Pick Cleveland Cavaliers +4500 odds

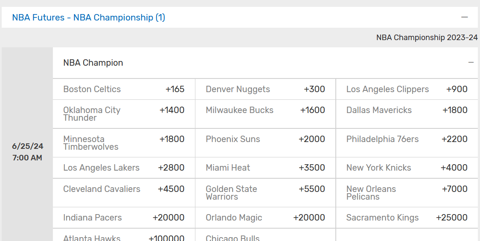124,189
